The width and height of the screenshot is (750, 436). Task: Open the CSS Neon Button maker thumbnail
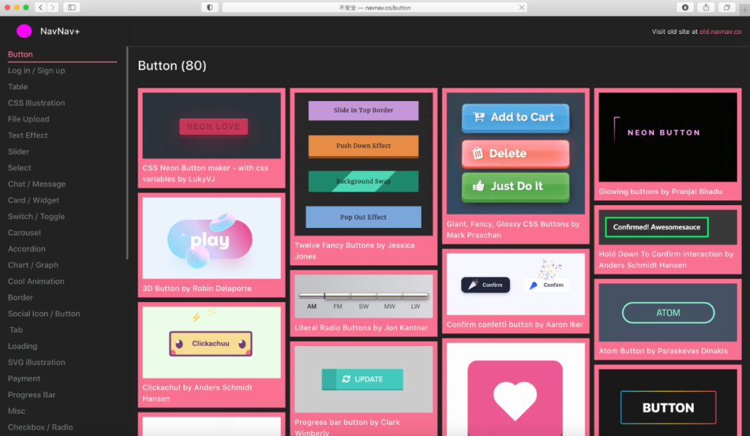pyautogui.click(x=212, y=126)
